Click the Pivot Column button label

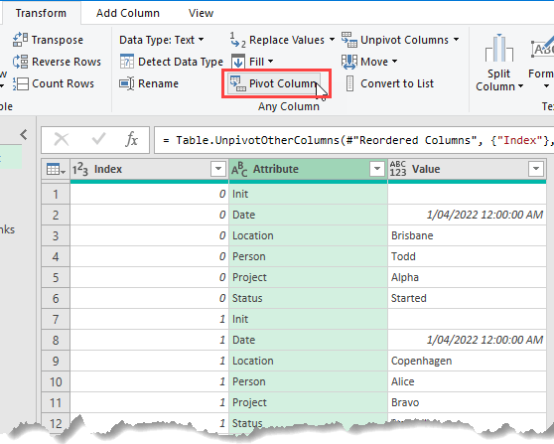click(x=283, y=83)
